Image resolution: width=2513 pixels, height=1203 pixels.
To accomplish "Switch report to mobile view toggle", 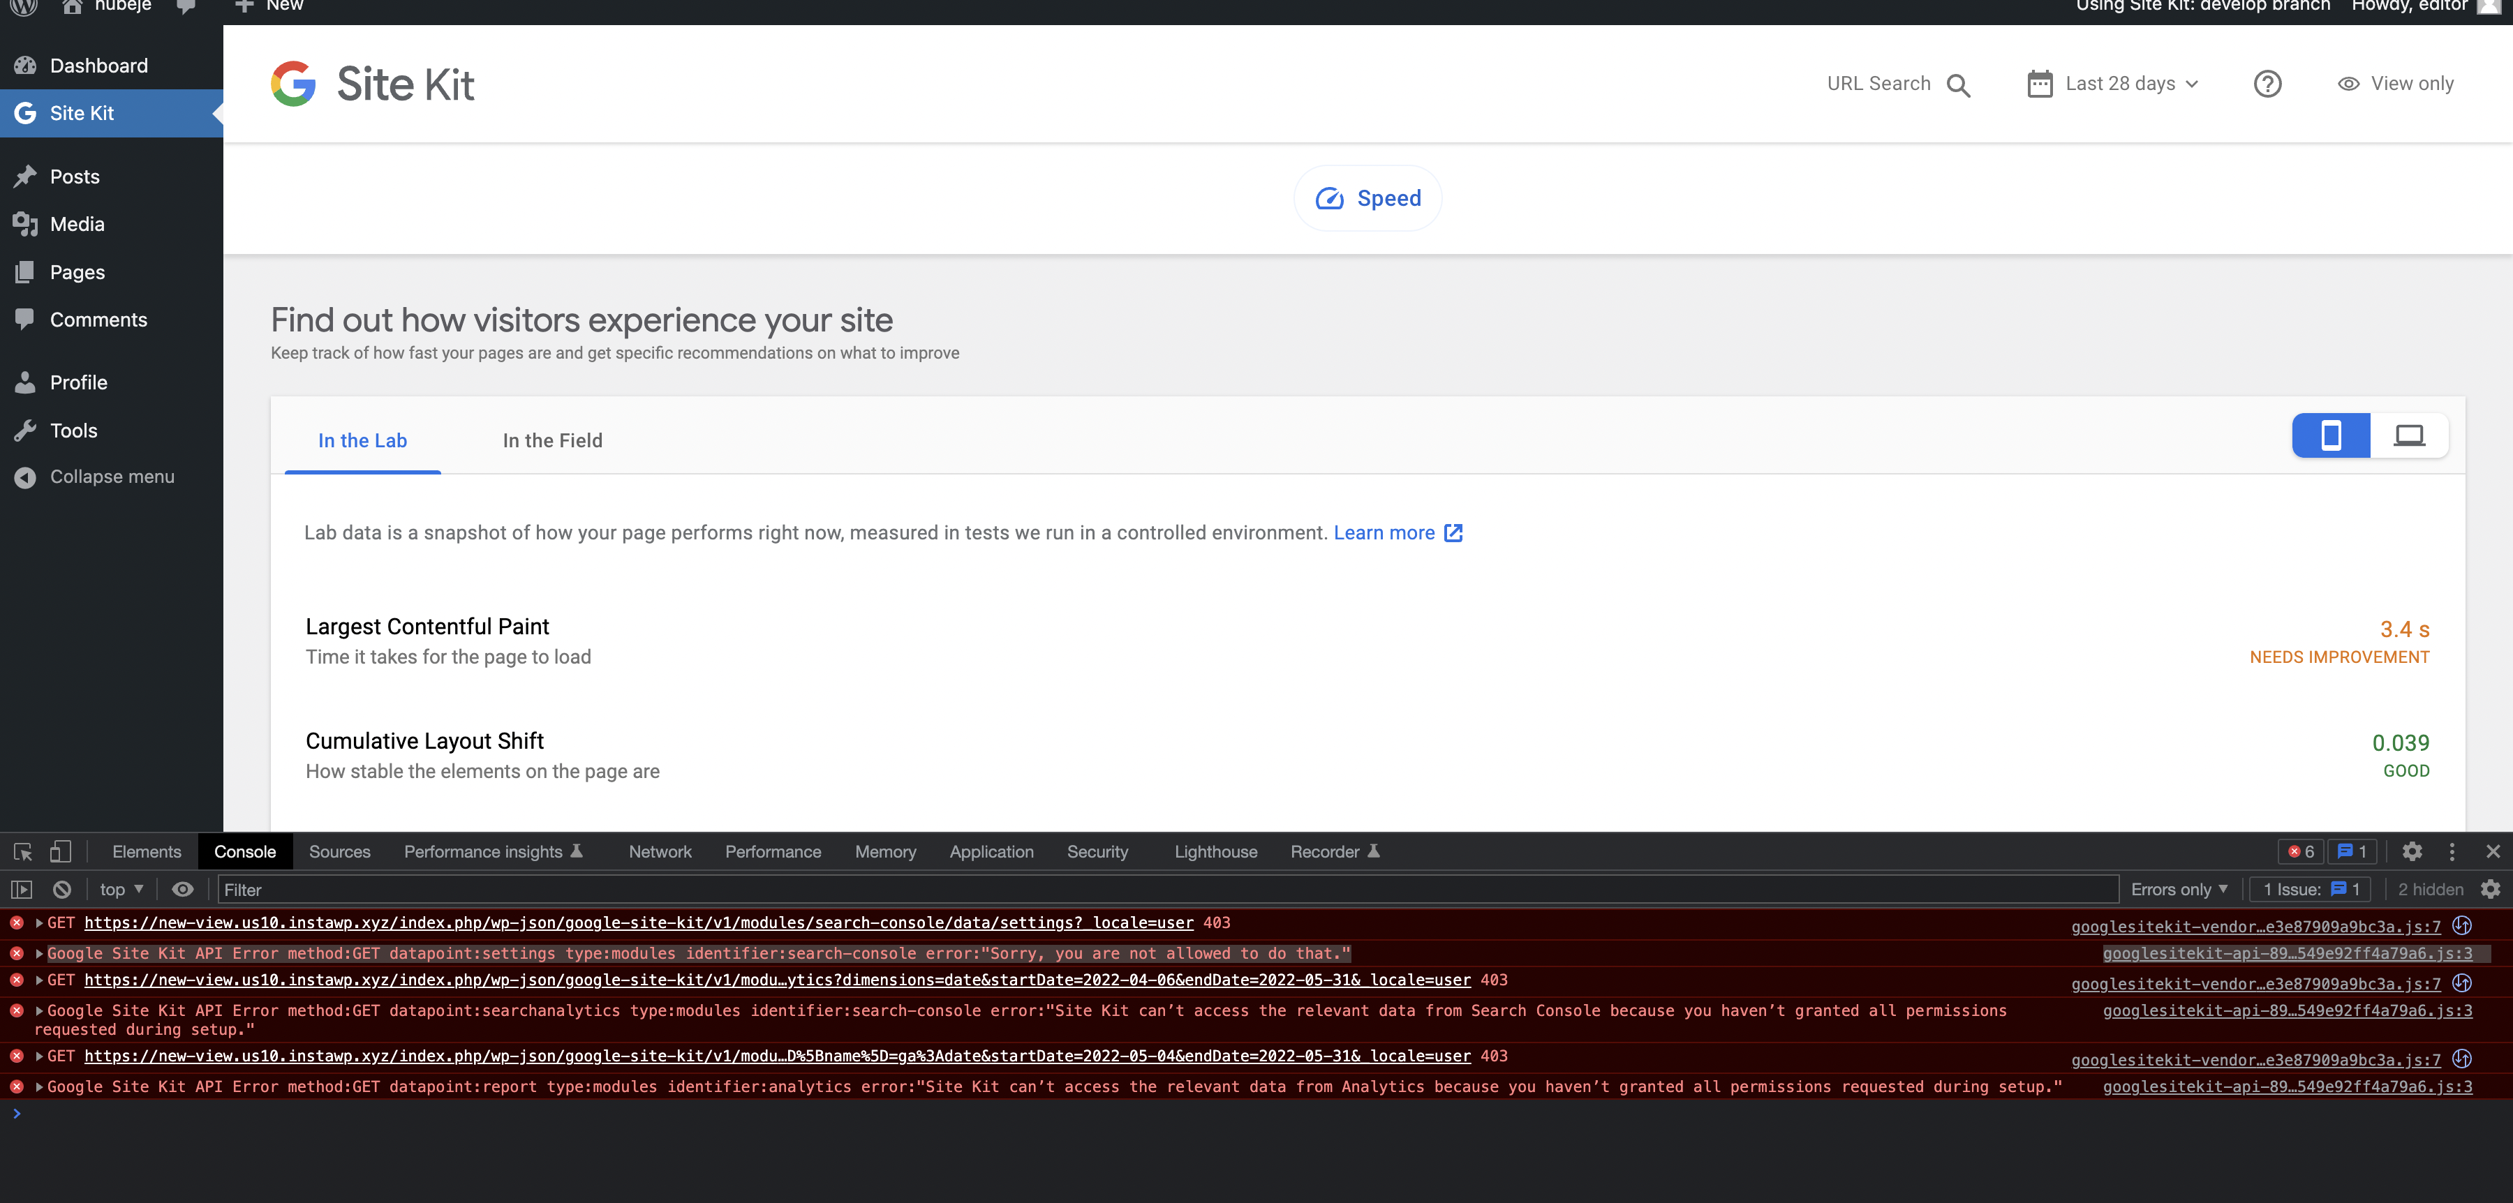I will pos(2331,435).
